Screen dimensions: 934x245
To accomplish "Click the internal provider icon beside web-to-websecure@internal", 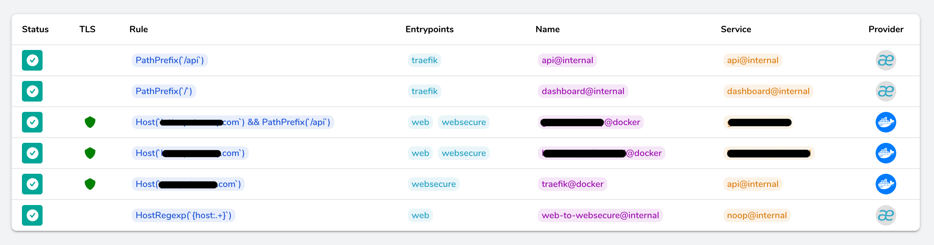I will 886,215.
